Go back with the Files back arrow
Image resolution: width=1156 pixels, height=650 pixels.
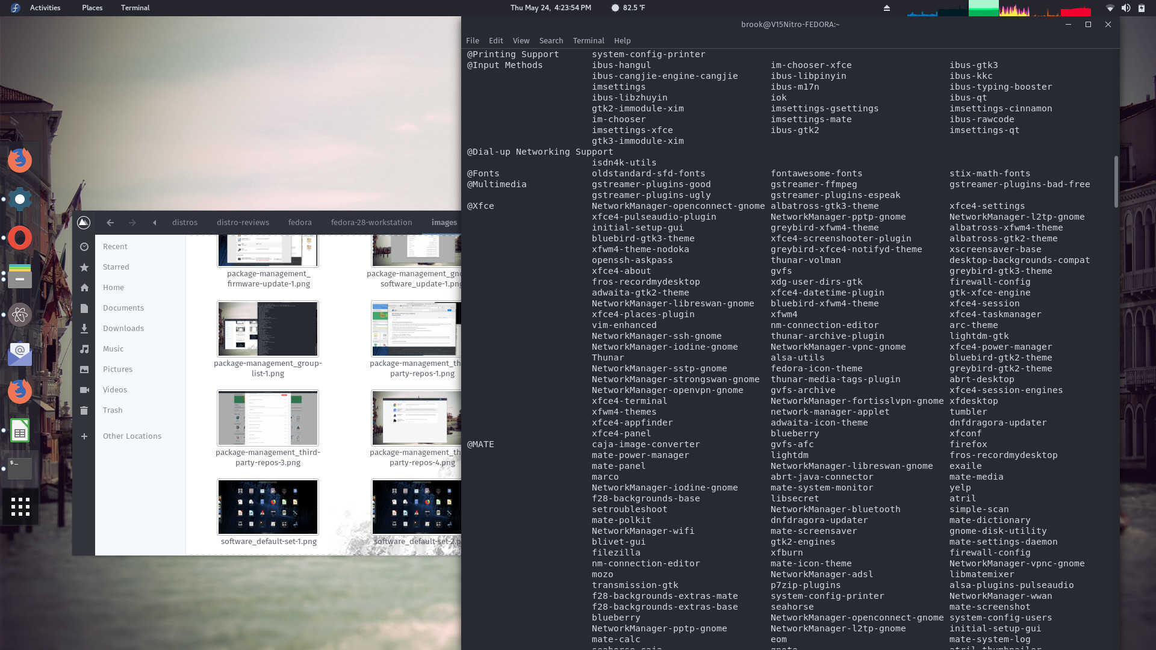110,223
